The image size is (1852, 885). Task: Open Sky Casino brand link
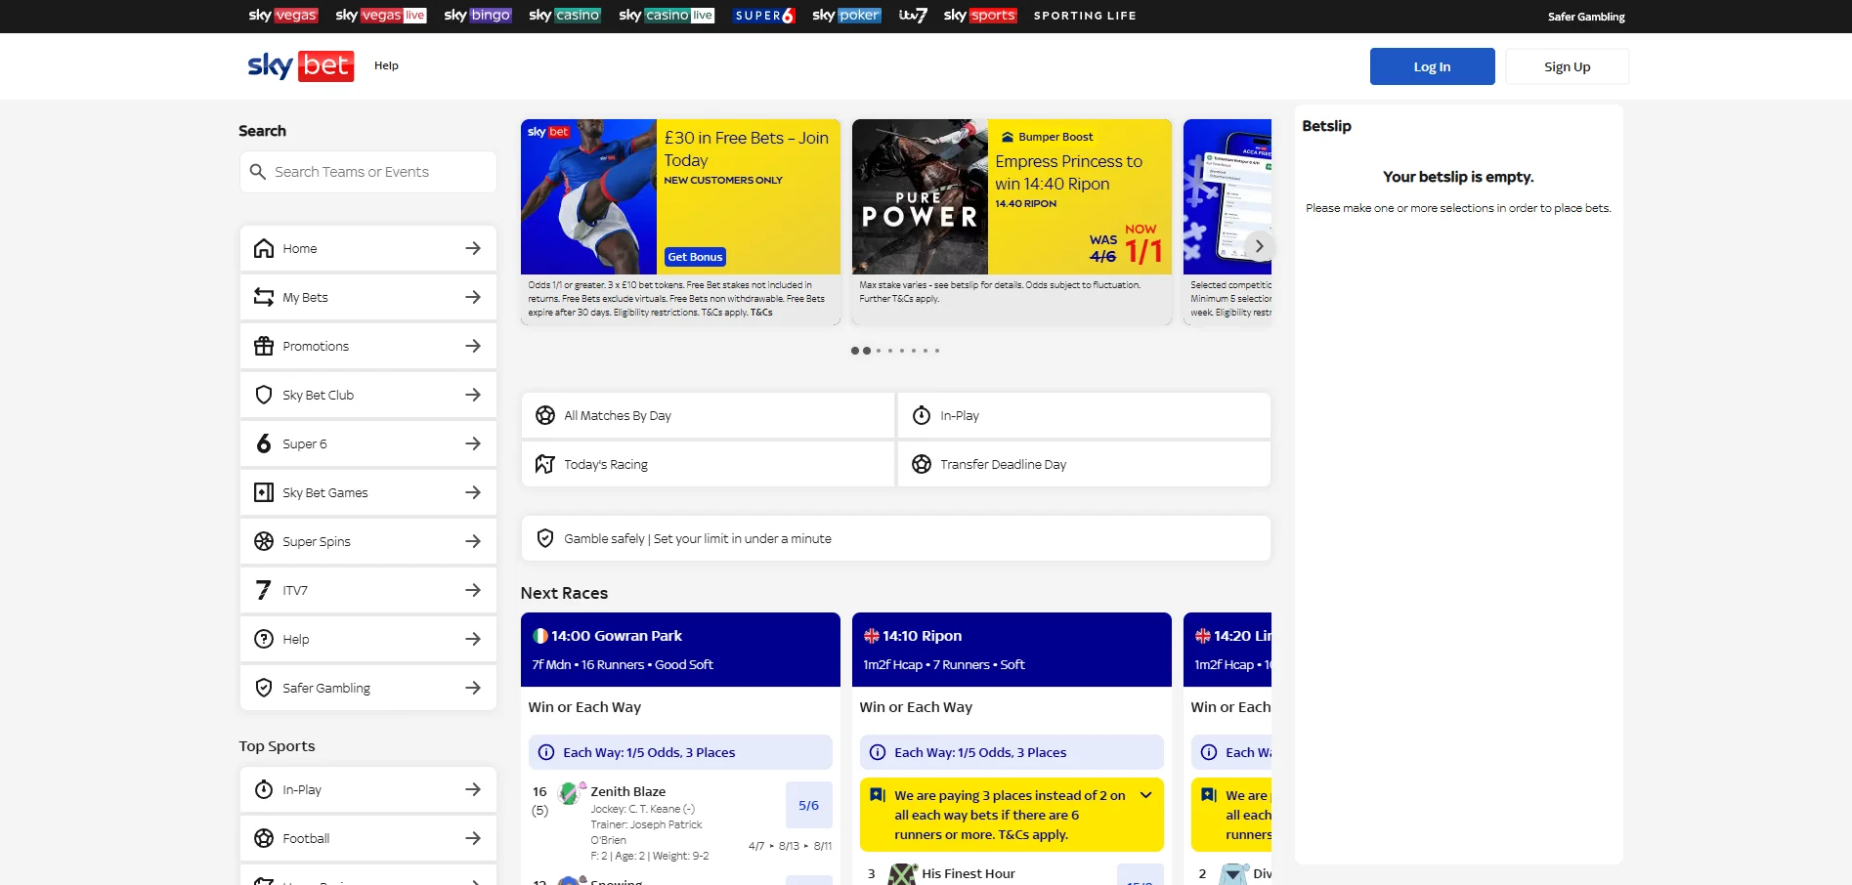(x=565, y=15)
